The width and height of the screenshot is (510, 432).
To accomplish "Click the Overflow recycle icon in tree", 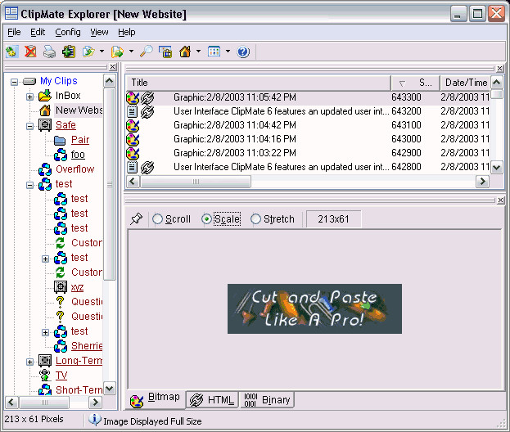I will point(45,169).
